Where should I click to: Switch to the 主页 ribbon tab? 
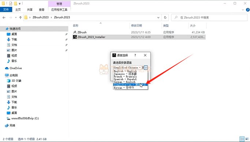pyautogui.click(x=18, y=10)
